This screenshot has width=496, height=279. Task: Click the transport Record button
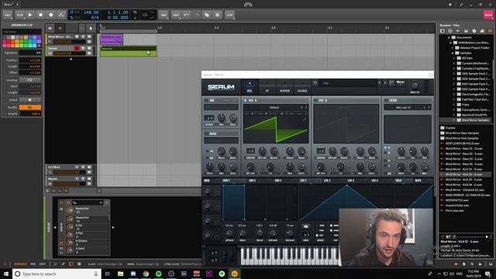[51, 15]
